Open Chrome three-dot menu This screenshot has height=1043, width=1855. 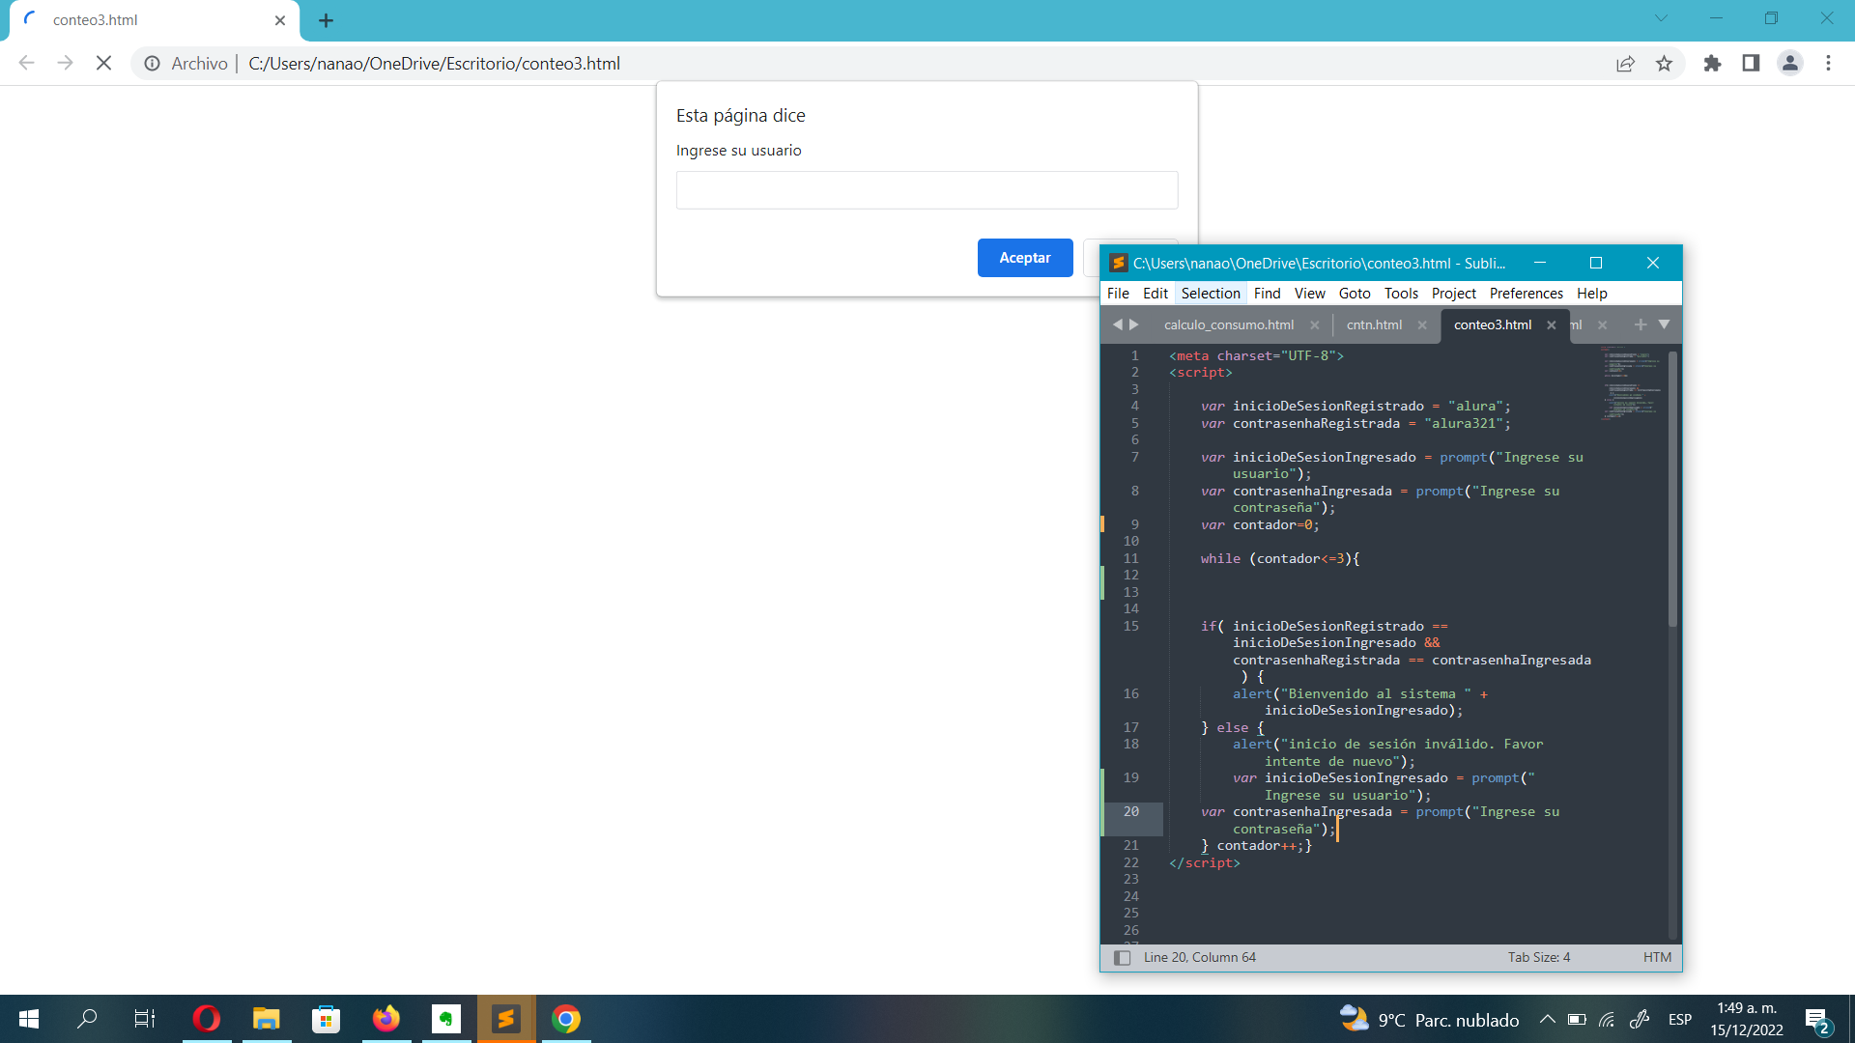1828,64
